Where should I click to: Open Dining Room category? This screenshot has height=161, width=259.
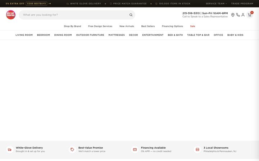(63, 35)
